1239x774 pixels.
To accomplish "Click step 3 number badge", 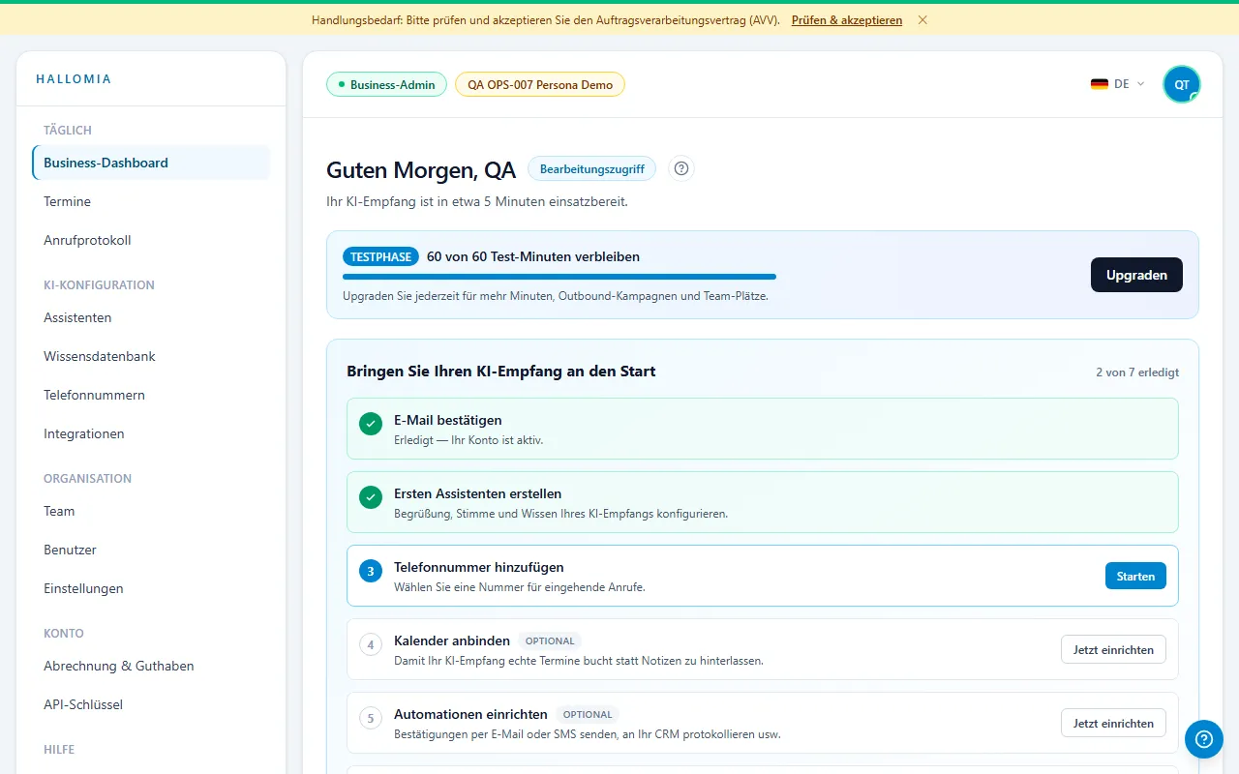I will pos(370,571).
